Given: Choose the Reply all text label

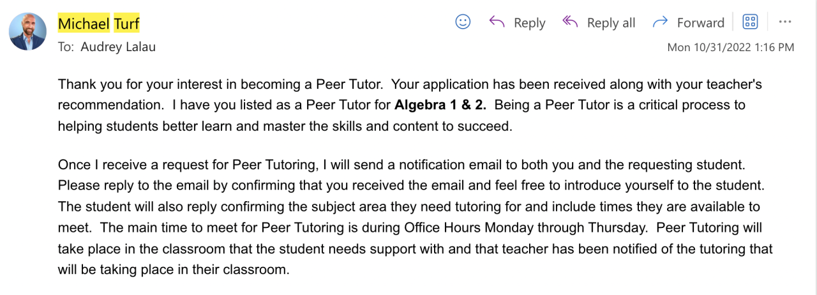Looking at the screenshot, I should (x=611, y=23).
